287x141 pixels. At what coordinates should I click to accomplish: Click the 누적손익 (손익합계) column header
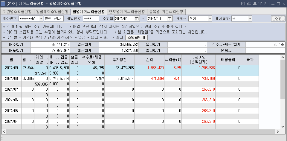point(199,60)
